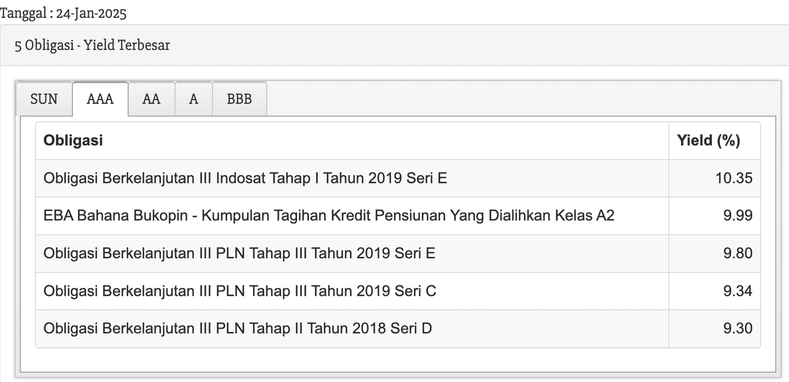Click the 9.30 yield value
Image resolution: width=789 pixels, height=382 pixels.
tap(737, 328)
